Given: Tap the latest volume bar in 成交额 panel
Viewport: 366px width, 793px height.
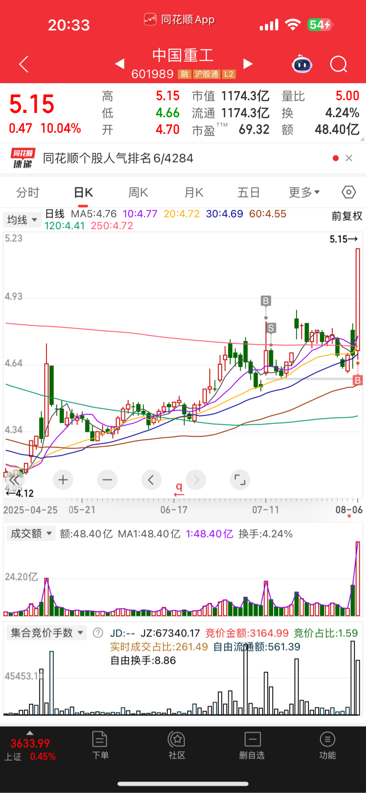Looking at the screenshot, I should pos(357,578).
